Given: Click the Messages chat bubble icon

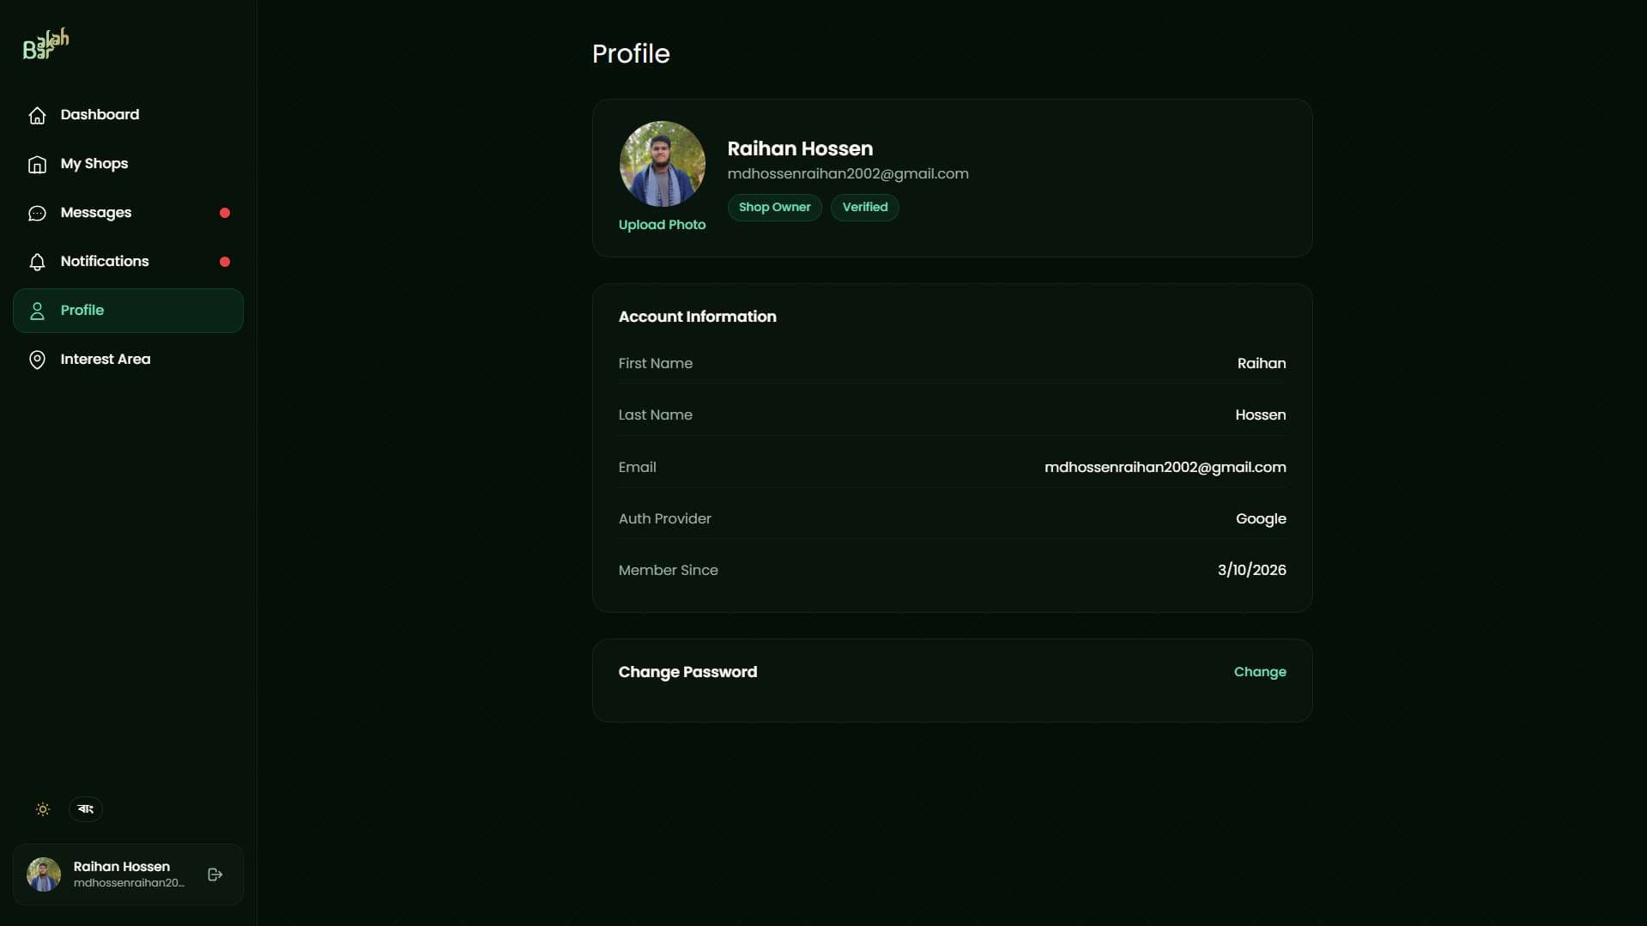Looking at the screenshot, I should [x=37, y=213].
